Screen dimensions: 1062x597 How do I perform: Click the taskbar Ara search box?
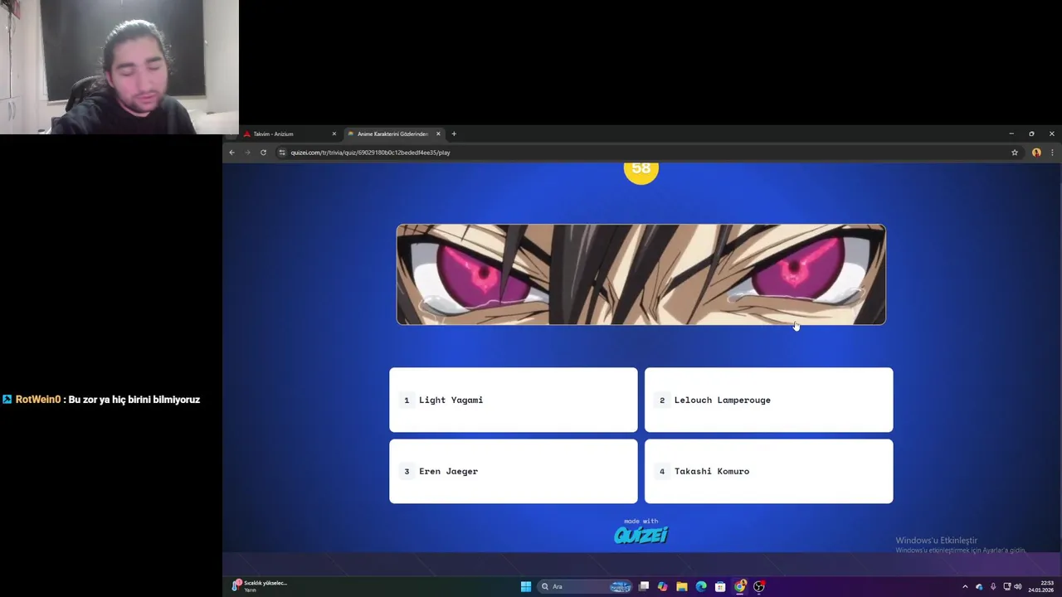pyautogui.click(x=585, y=586)
